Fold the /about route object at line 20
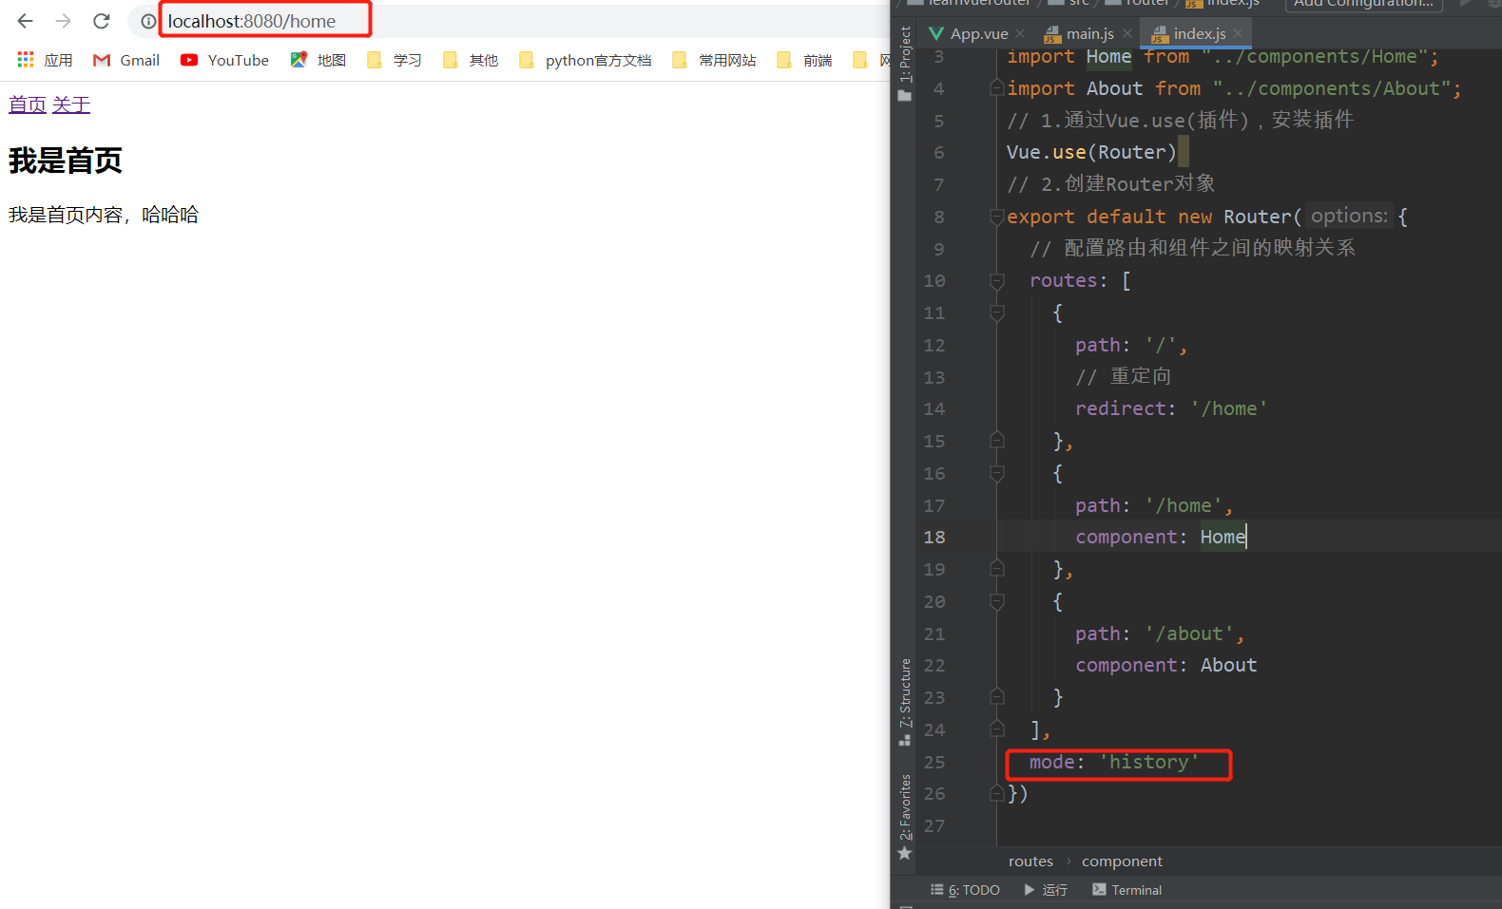The width and height of the screenshot is (1502, 909). pyautogui.click(x=997, y=601)
